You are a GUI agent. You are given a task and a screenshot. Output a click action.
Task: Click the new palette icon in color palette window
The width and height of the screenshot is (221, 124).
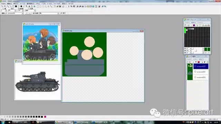coord(185,25)
